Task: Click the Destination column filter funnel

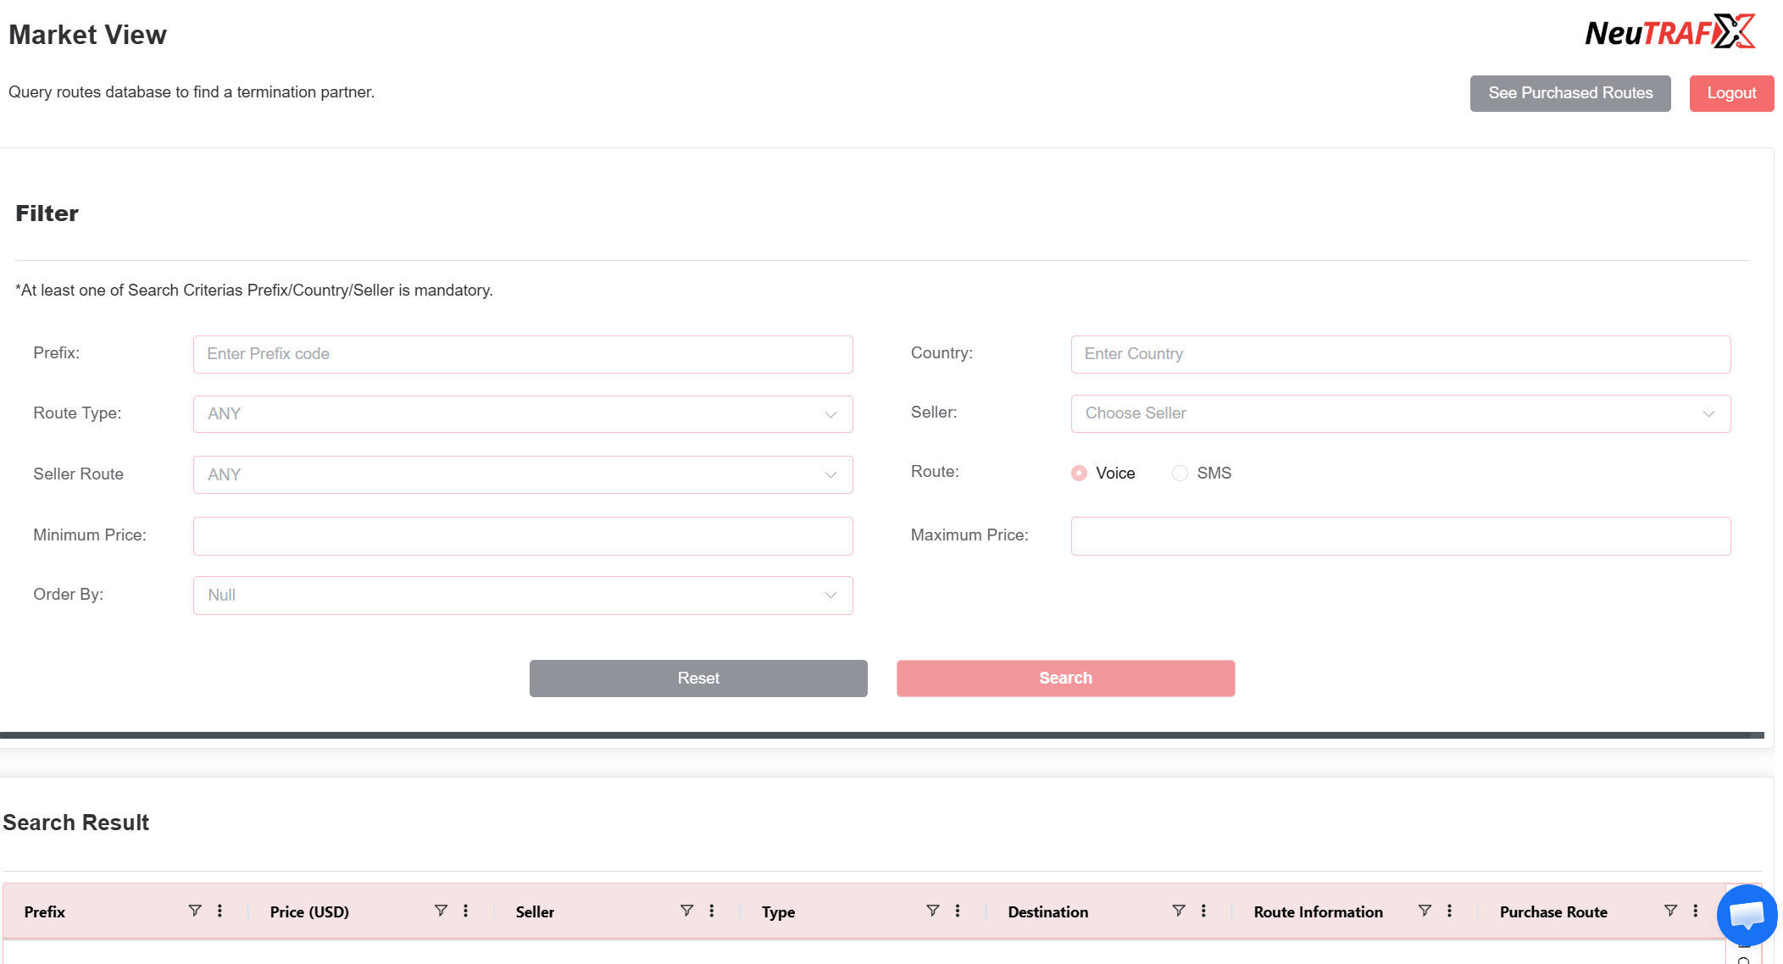Action: (1178, 911)
